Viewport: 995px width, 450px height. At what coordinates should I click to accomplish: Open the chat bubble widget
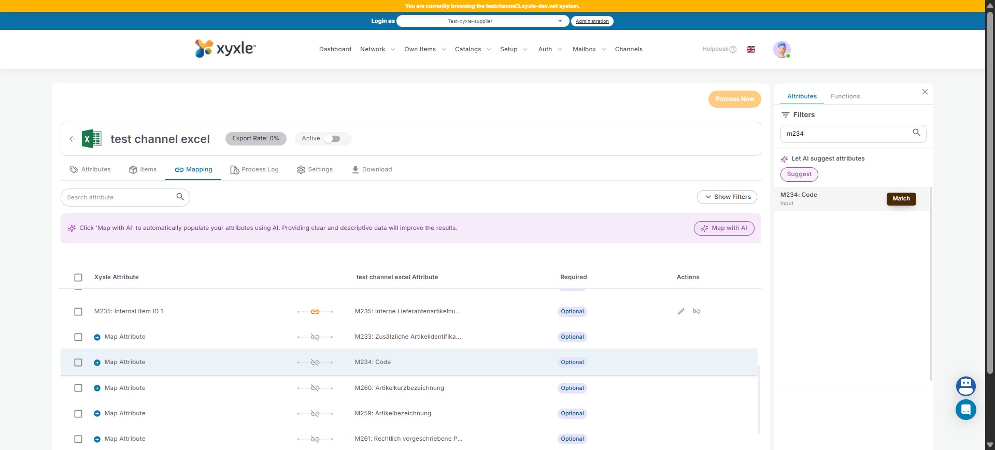click(x=965, y=410)
